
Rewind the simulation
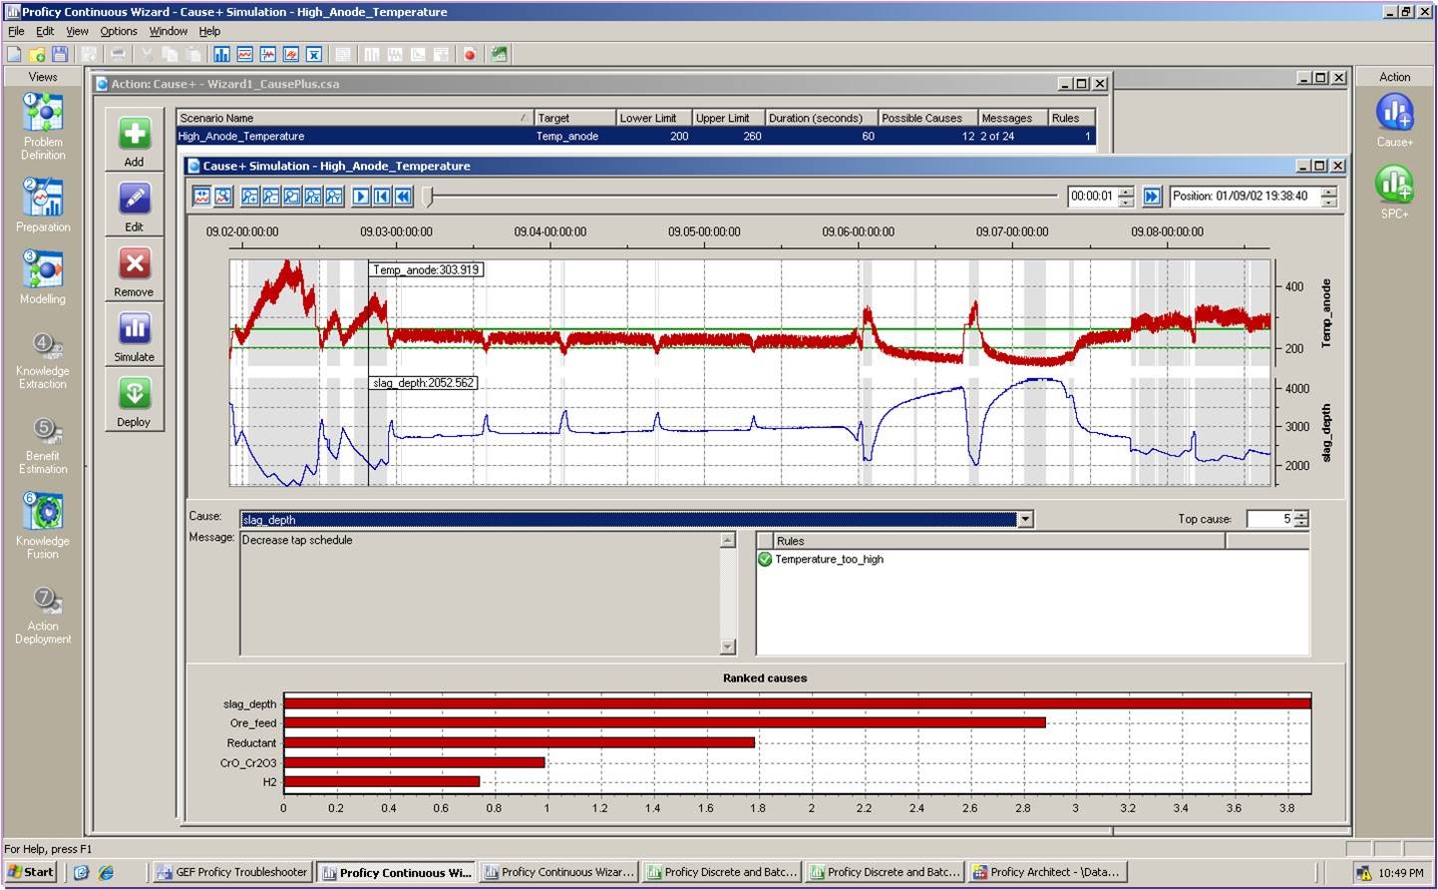[x=403, y=197]
